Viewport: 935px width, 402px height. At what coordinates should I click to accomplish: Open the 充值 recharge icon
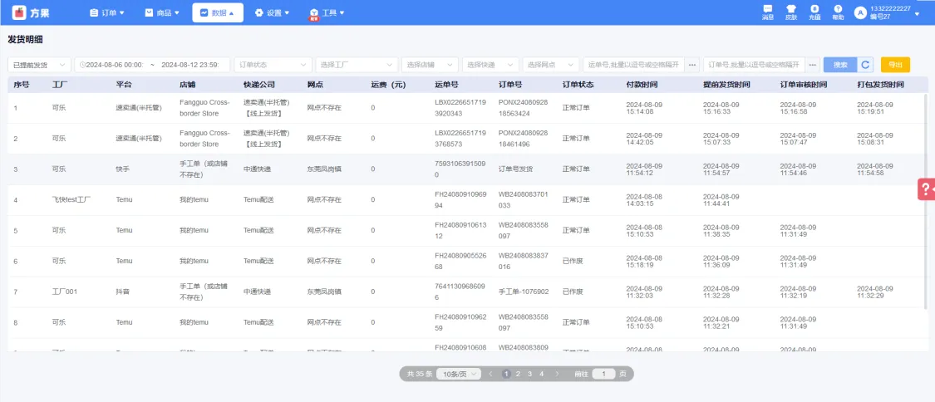pos(814,9)
